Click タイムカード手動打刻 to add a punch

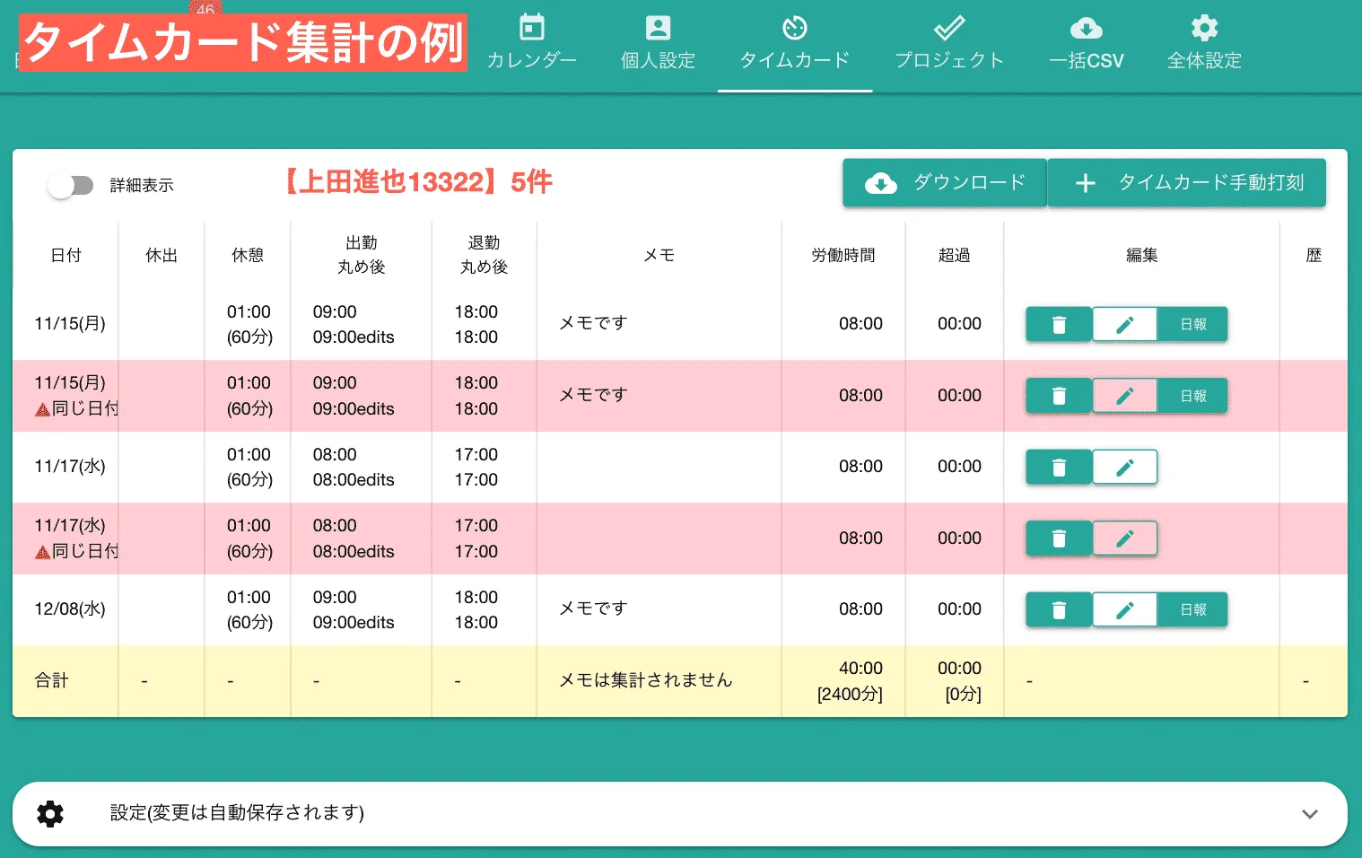(1186, 183)
